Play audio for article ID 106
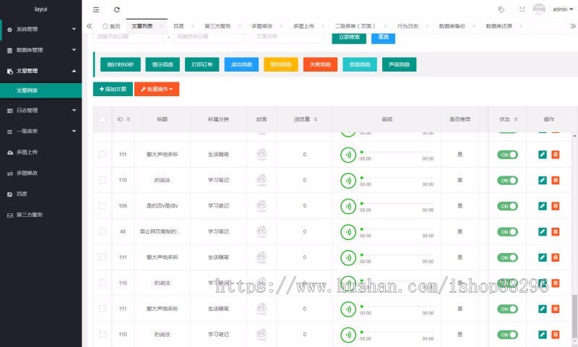Screen dimensions: 578x347 (x=348, y=206)
